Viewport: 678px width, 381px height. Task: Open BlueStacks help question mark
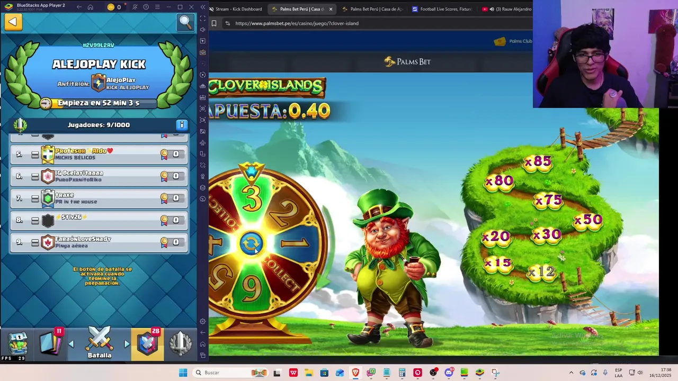[x=146, y=7]
